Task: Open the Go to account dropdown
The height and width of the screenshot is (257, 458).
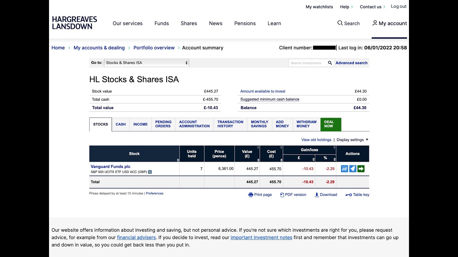Action: (x=146, y=63)
